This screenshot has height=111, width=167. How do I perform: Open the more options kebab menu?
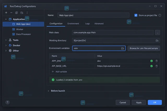coord(27,13)
